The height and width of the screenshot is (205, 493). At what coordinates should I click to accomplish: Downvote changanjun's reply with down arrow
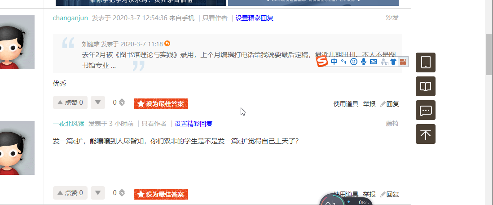tap(98, 102)
